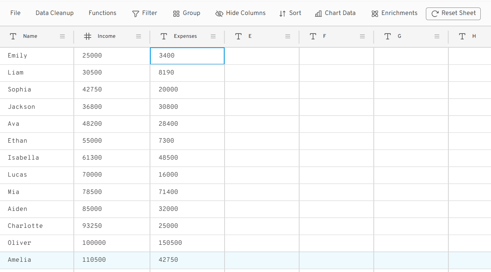Screen dimensions: 491x272
Task: Click the Hide Columns eye icon
Action: tap(219, 13)
